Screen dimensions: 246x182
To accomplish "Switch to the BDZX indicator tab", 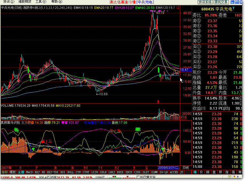I will pos(120,172).
